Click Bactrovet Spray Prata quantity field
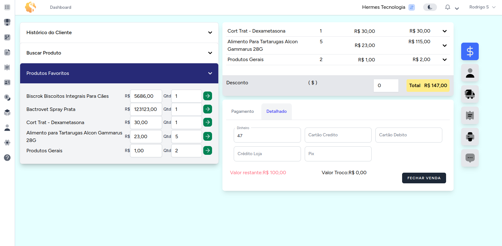The width and height of the screenshot is (502, 246). click(187, 109)
